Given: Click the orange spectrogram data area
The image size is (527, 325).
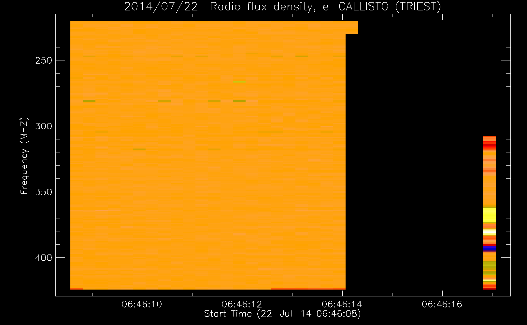Looking at the screenshot, I should (x=208, y=155).
